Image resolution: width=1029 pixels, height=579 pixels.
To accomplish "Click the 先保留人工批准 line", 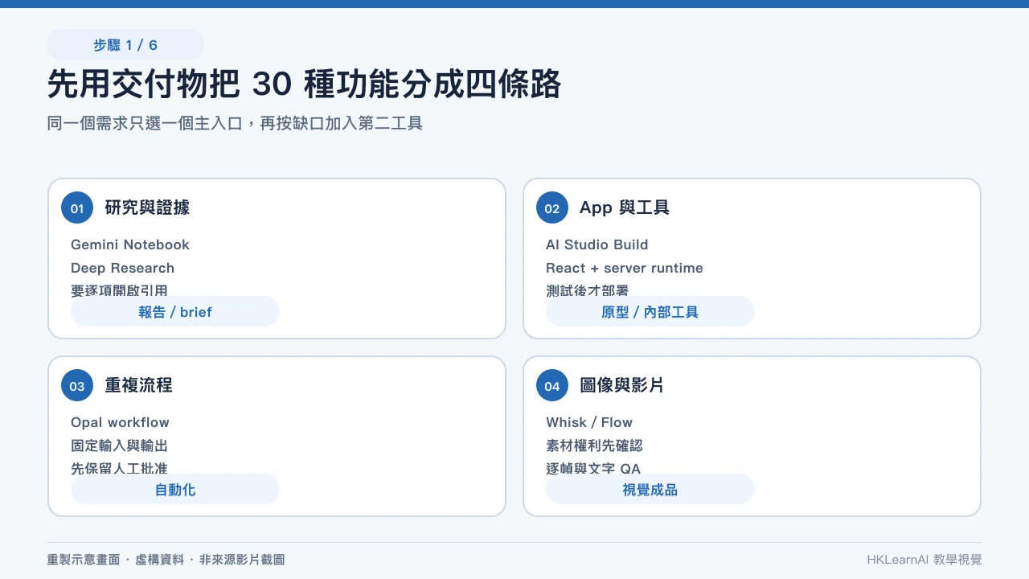I will click(x=119, y=468).
